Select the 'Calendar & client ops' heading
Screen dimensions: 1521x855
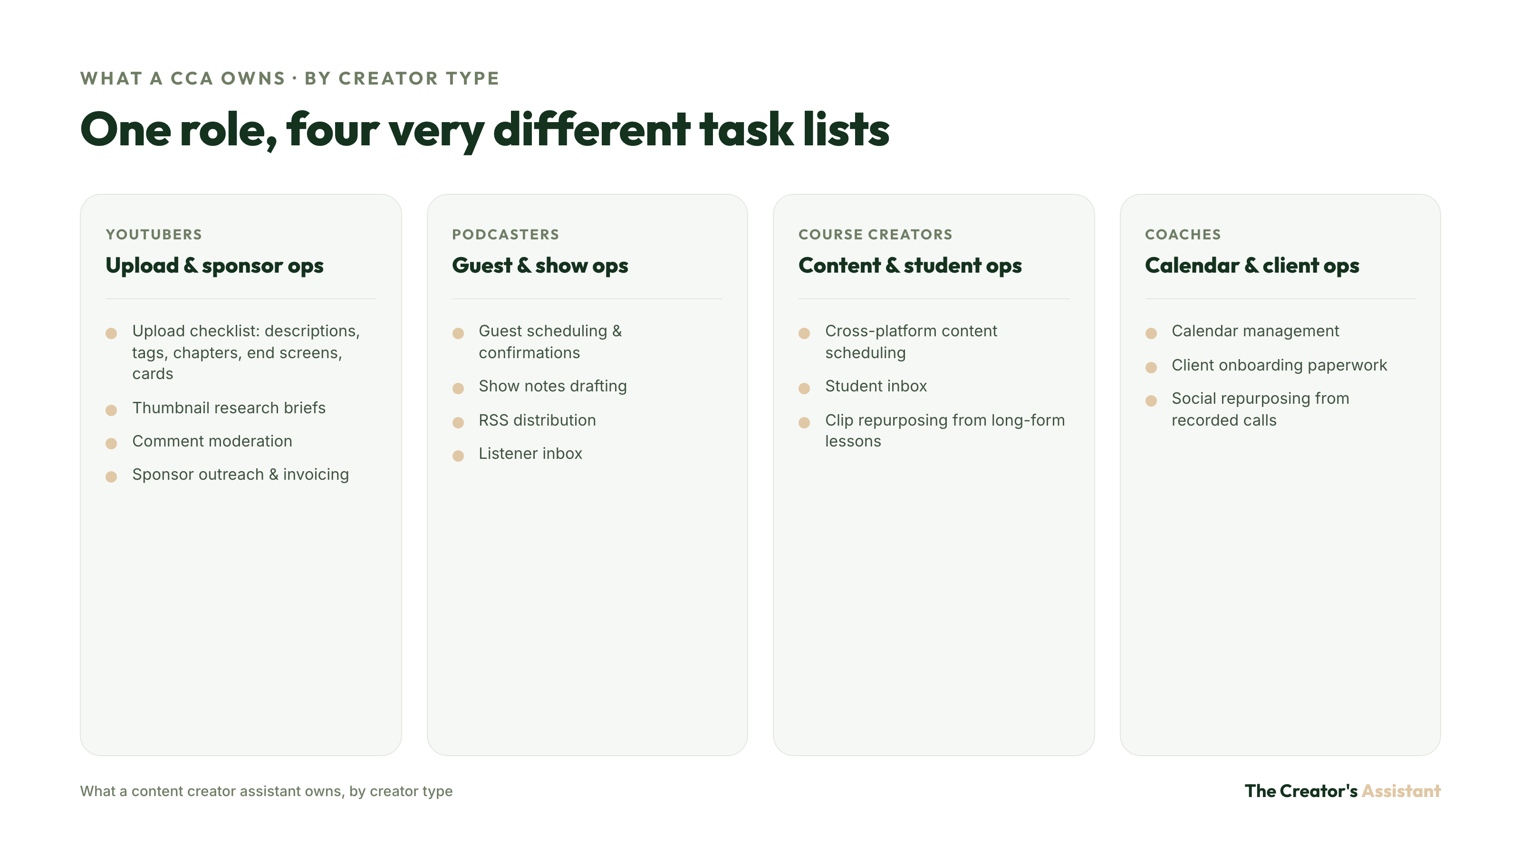click(x=1252, y=266)
